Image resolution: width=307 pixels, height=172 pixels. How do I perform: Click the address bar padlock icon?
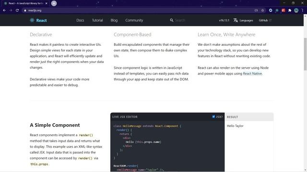tap(25, 11)
